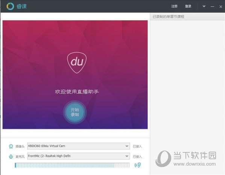This screenshot has height=175, width=225.
Task: Click the microphone icon beside 麦克风
Action: tap(11, 157)
